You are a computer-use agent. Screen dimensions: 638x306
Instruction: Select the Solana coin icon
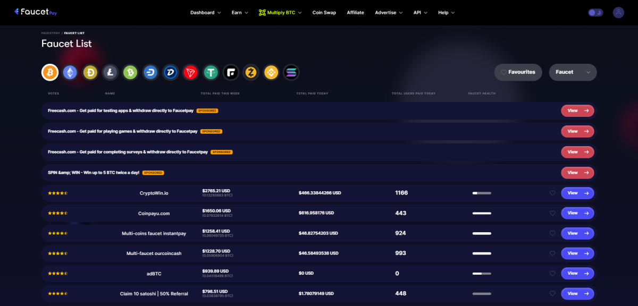[291, 72]
